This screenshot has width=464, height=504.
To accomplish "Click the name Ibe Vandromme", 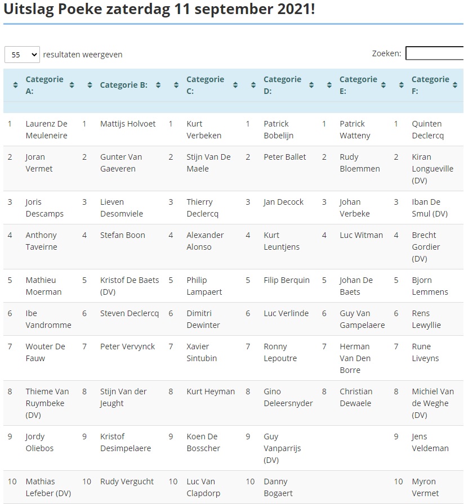I will point(48,319).
